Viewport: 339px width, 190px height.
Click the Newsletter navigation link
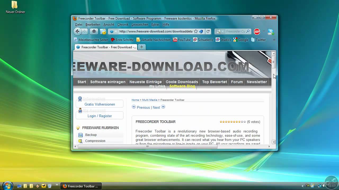(x=257, y=82)
